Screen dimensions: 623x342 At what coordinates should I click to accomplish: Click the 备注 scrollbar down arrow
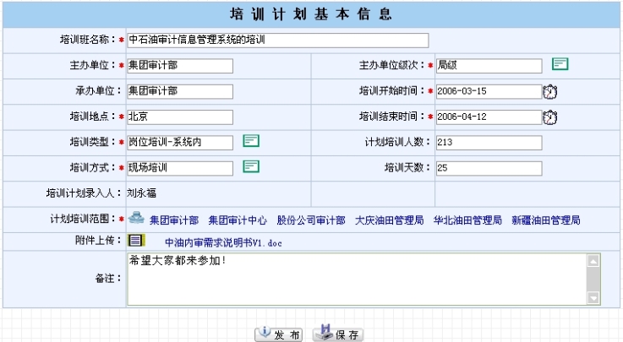click(x=593, y=298)
